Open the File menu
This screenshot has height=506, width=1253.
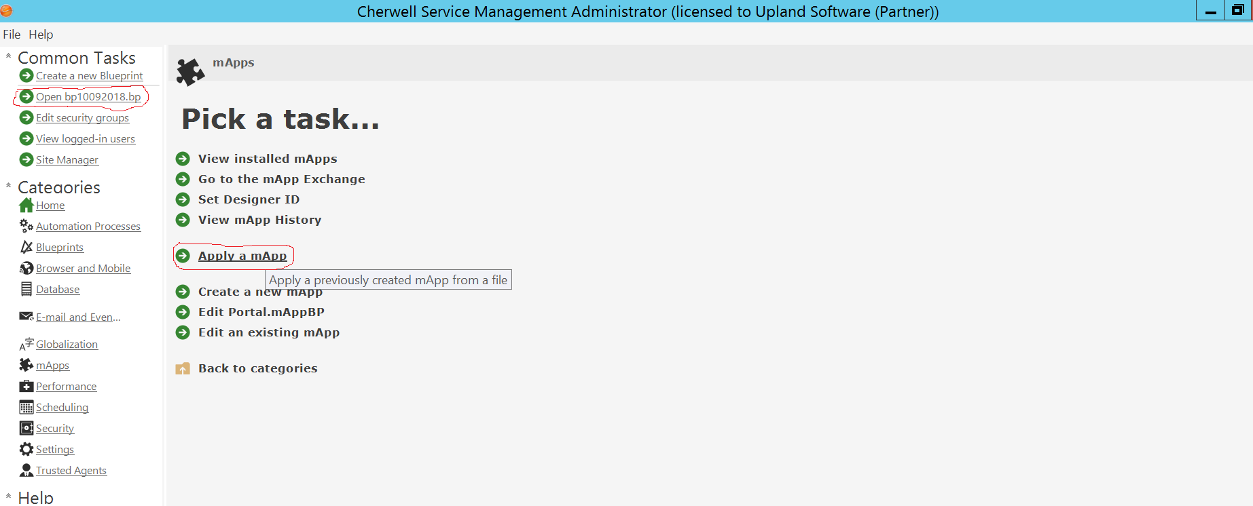coord(12,35)
